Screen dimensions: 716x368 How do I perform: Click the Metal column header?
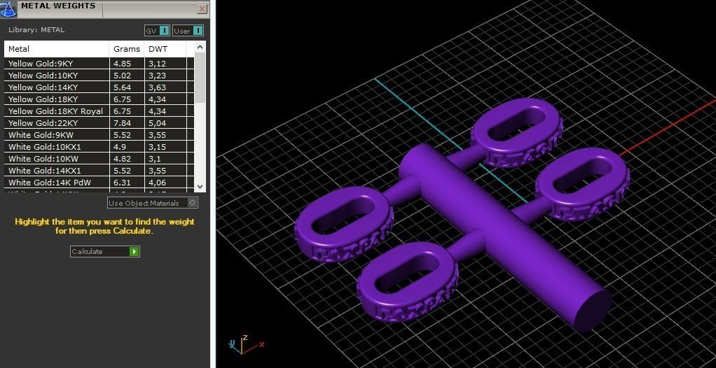pyautogui.click(x=57, y=49)
